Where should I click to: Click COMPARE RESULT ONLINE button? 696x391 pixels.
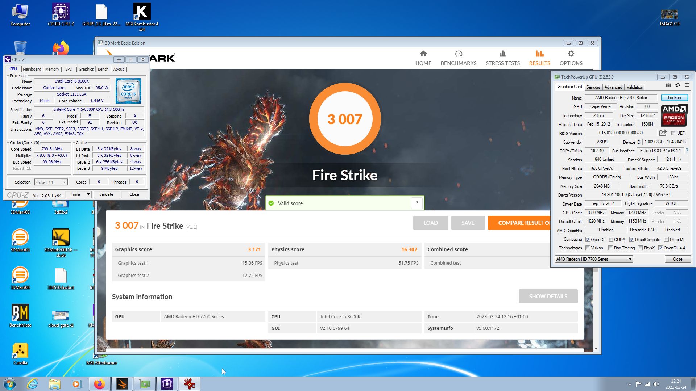pyautogui.click(x=519, y=223)
